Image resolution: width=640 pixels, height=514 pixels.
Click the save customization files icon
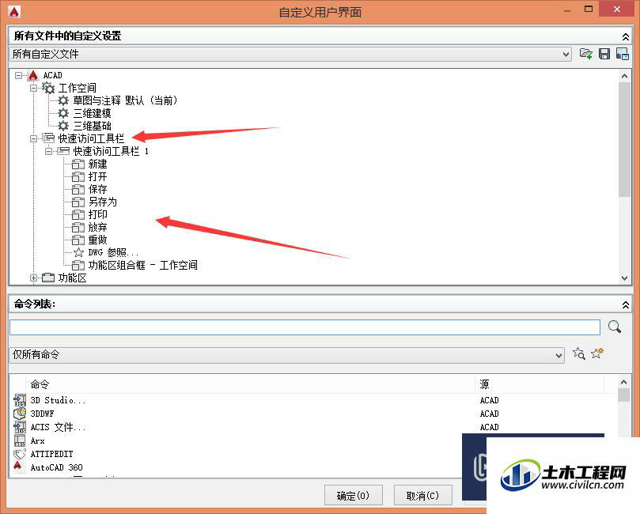[x=604, y=54]
